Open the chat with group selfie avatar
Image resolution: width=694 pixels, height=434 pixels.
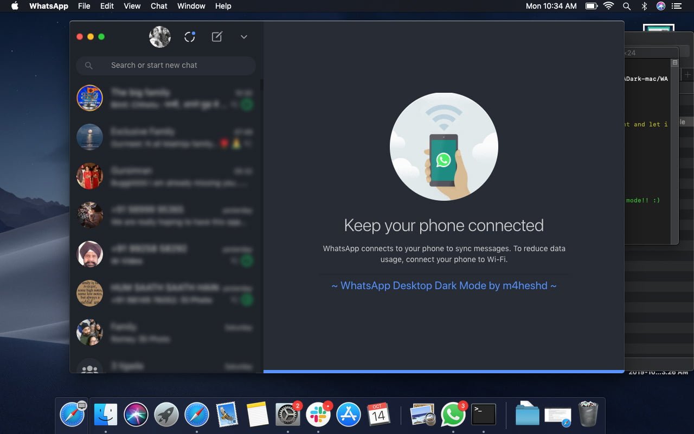[x=166, y=333]
